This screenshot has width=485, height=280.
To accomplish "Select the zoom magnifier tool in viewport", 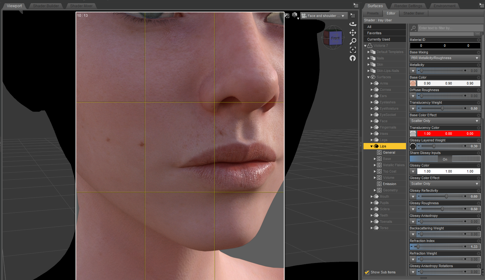I will click(353, 41).
